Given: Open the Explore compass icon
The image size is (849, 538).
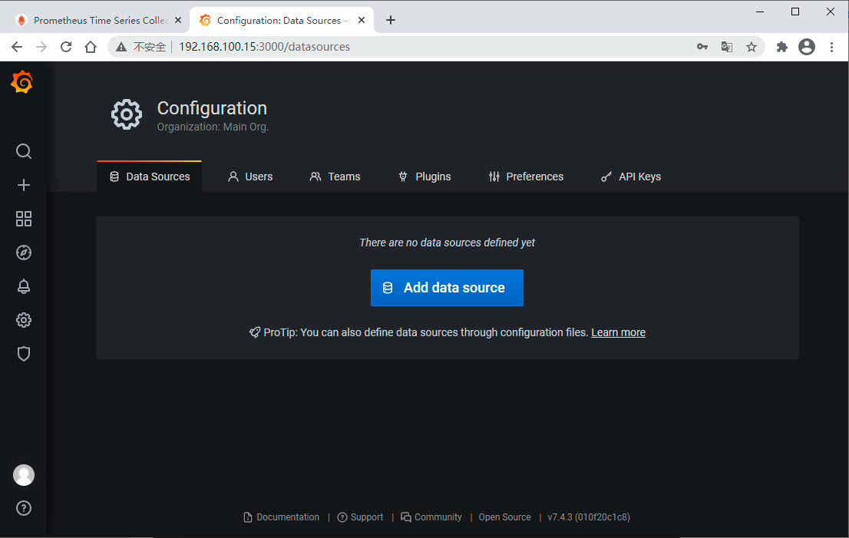Looking at the screenshot, I should point(24,252).
